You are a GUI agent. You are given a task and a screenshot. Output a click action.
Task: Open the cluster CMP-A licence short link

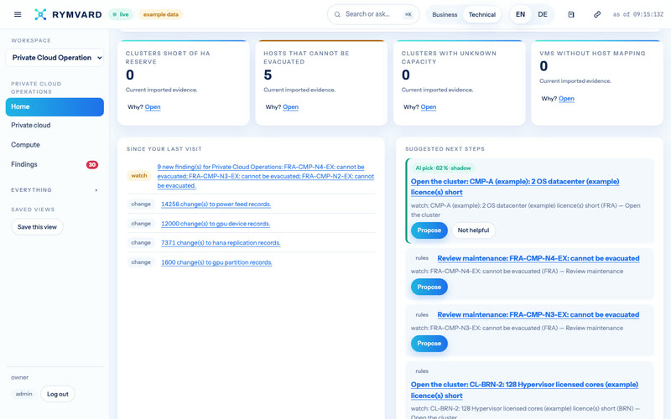coord(515,187)
